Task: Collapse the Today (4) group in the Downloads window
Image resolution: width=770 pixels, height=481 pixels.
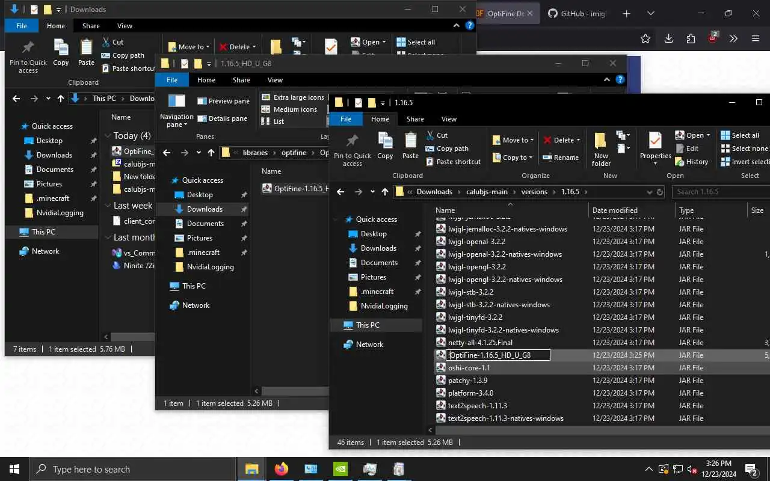Action: [x=108, y=136]
